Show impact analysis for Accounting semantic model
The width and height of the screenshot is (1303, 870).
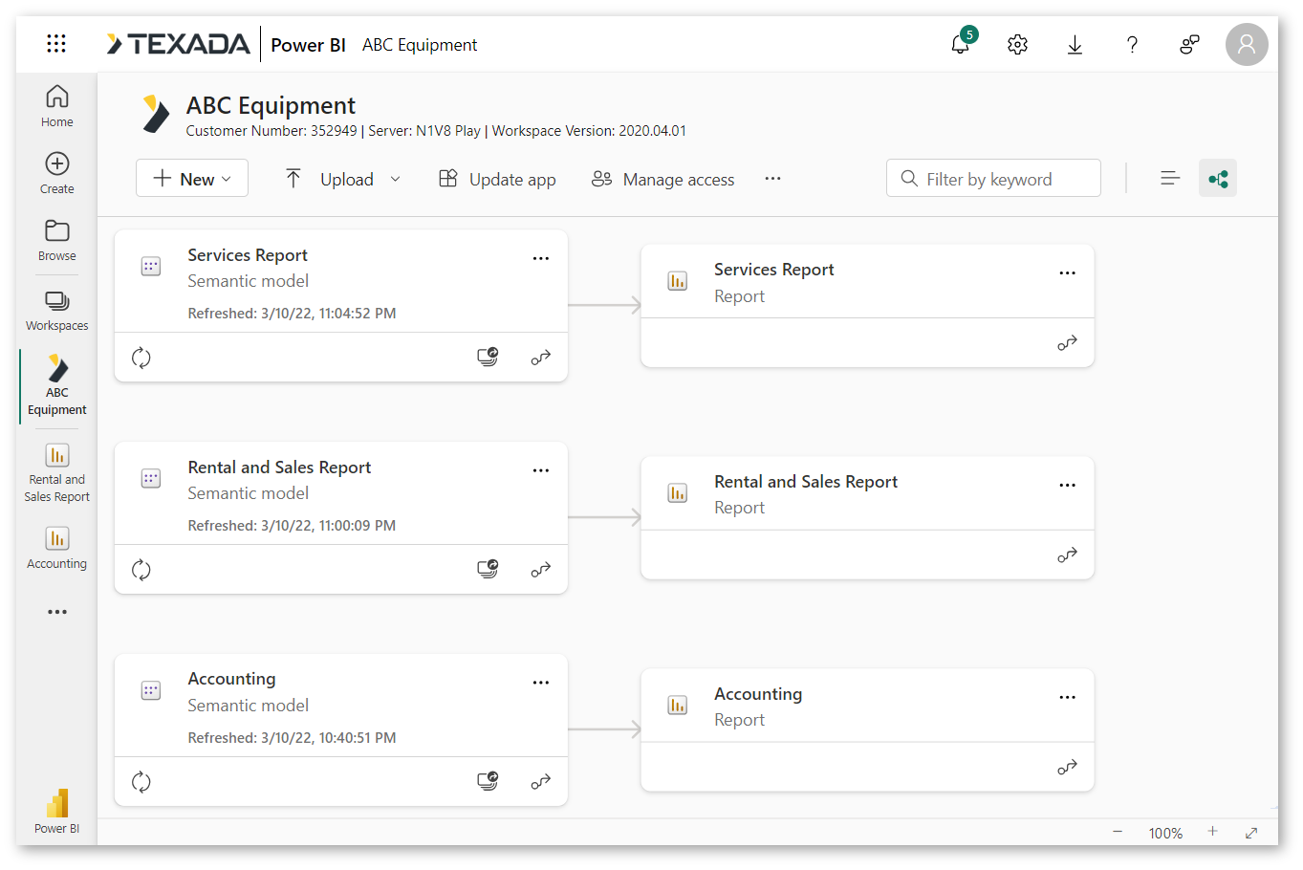click(x=488, y=782)
